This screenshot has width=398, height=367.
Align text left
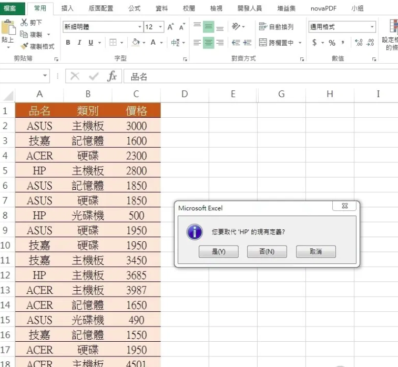click(x=197, y=43)
